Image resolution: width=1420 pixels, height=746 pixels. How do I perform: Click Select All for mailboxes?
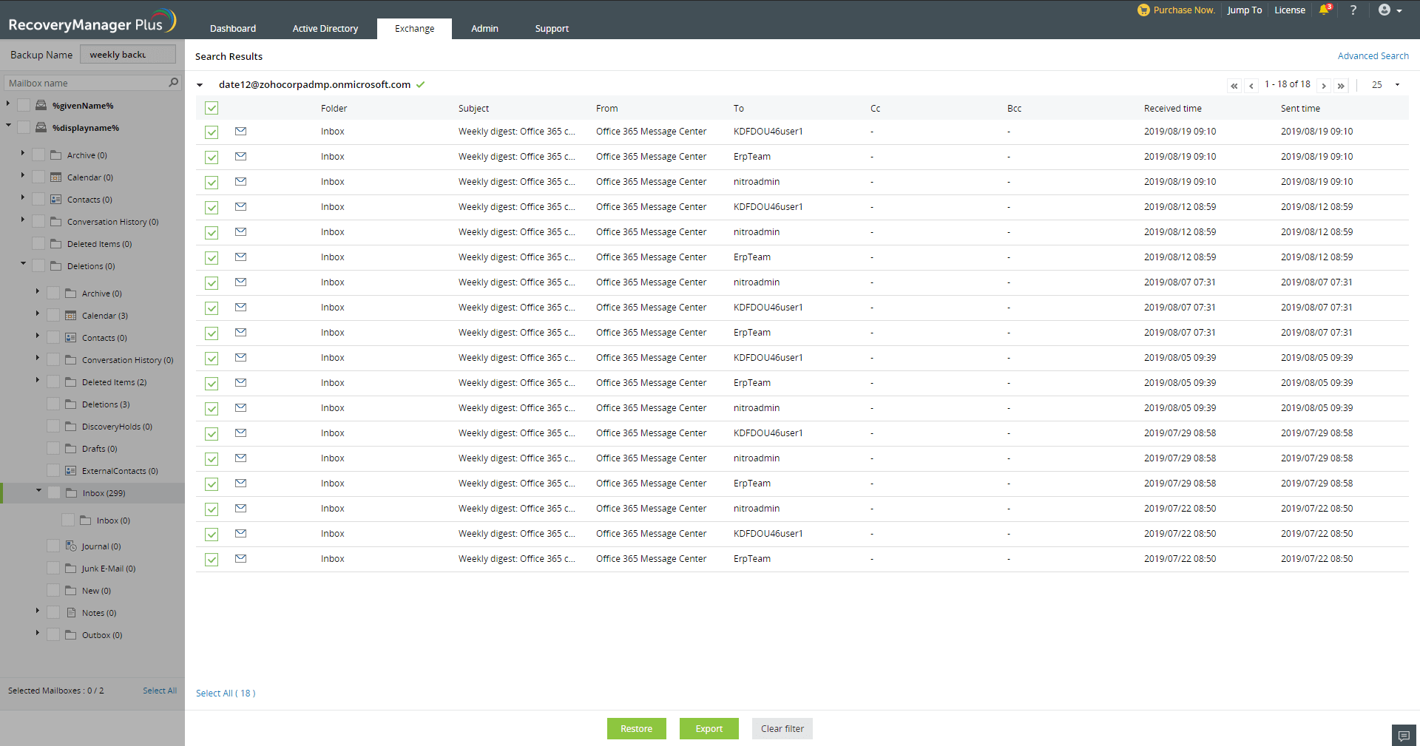tap(160, 691)
